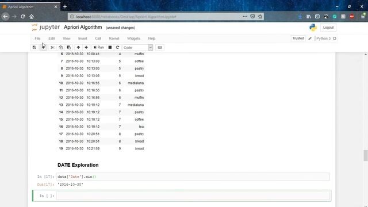Viewport: 368px width, 207px height.
Task: Move selected cell up
Action: pos(78,47)
